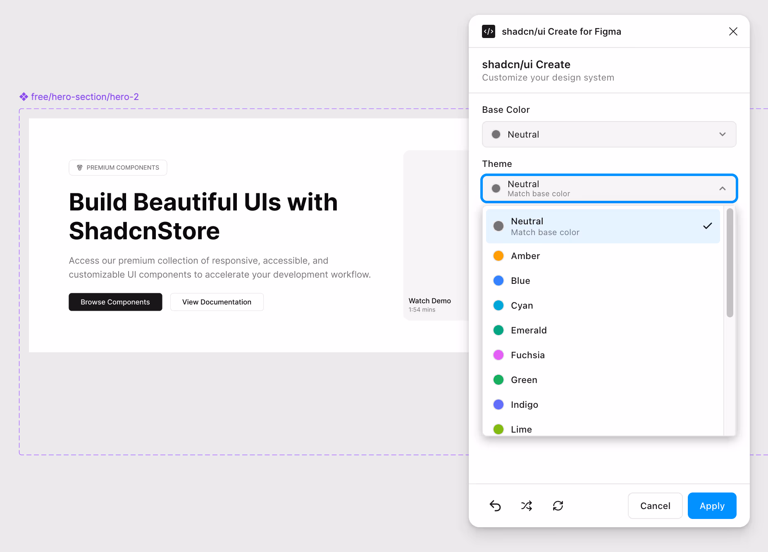Choose the Blue theme option
This screenshot has height=552, width=768.
[x=603, y=281]
